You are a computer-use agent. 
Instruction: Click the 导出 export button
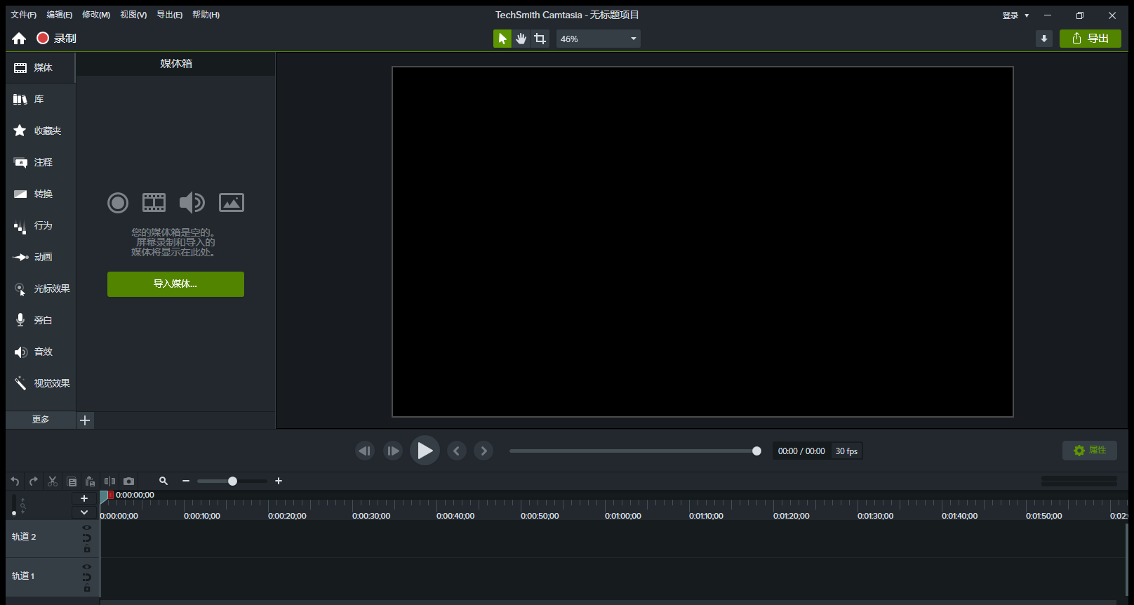pos(1090,39)
